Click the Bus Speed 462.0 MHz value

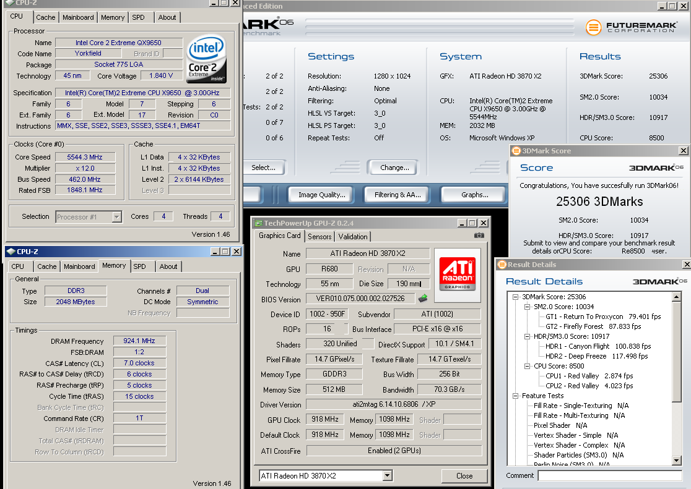tap(85, 179)
